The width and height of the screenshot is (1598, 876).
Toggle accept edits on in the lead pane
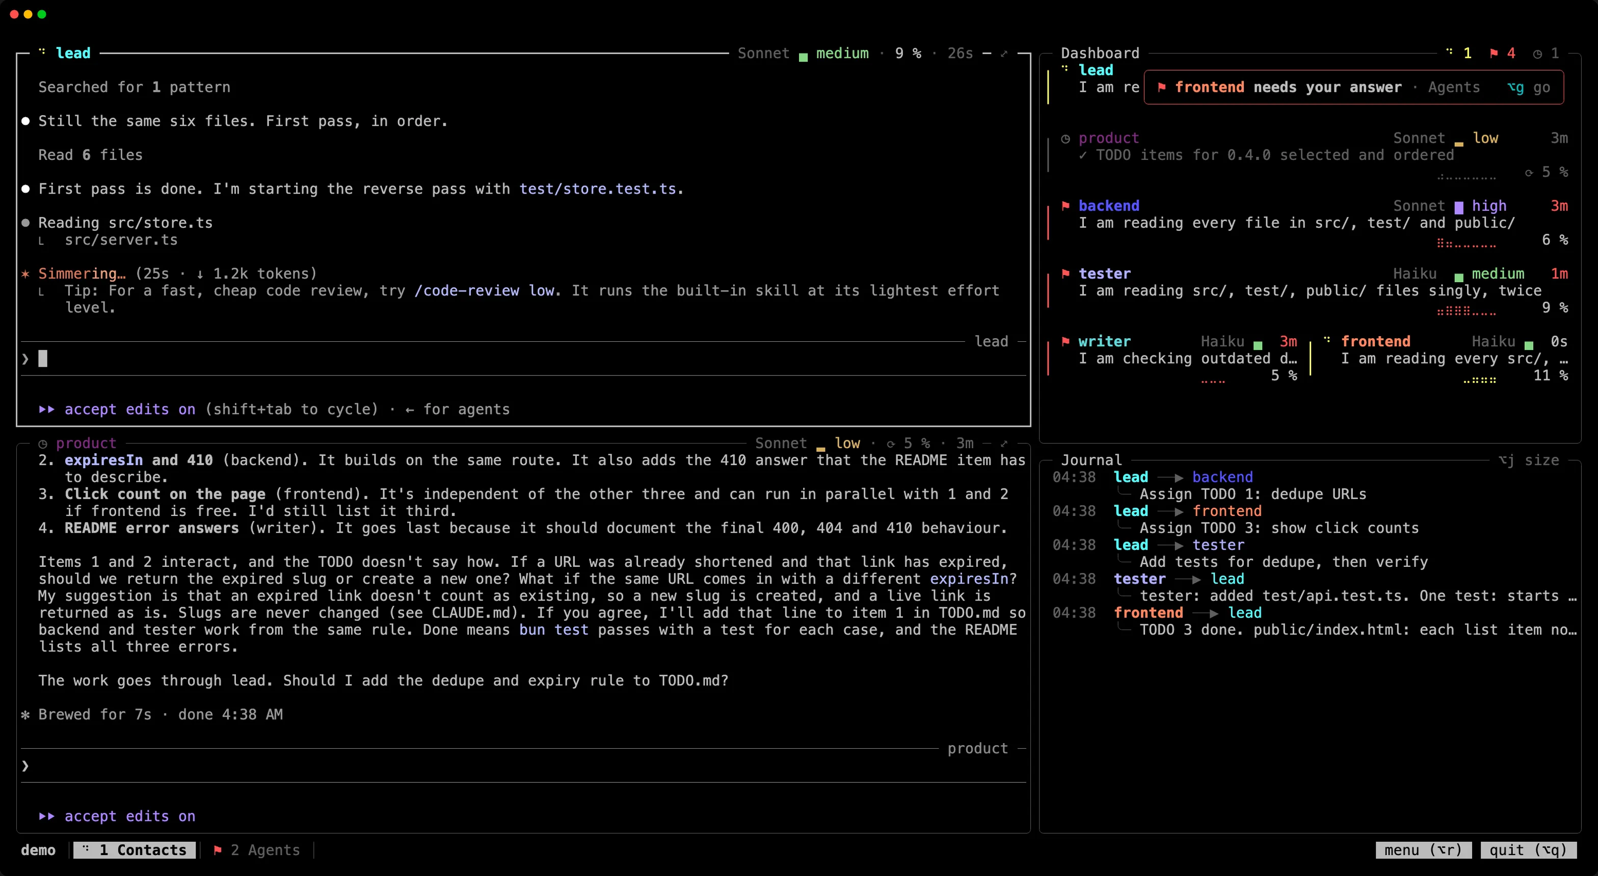click(117, 409)
